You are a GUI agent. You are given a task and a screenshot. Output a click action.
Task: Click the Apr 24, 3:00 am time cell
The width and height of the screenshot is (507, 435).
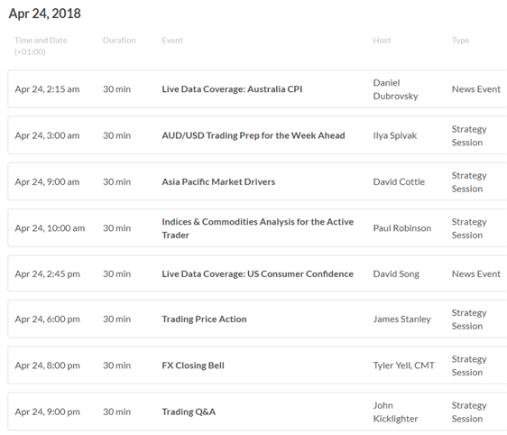tap(47, 135)
